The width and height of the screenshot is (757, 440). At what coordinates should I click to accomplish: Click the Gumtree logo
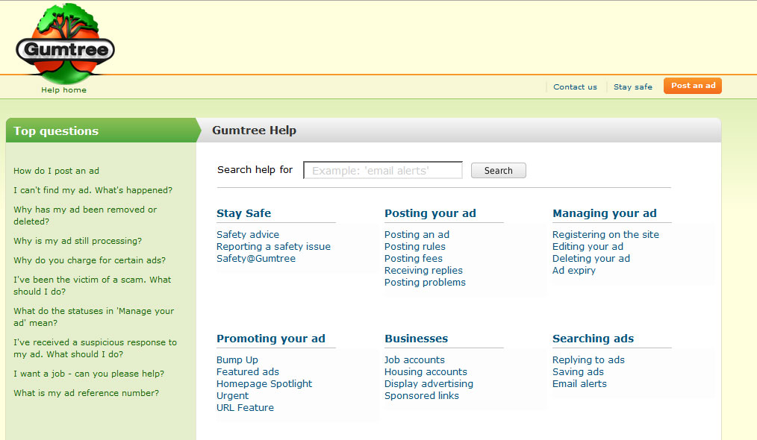click(64, 43)
